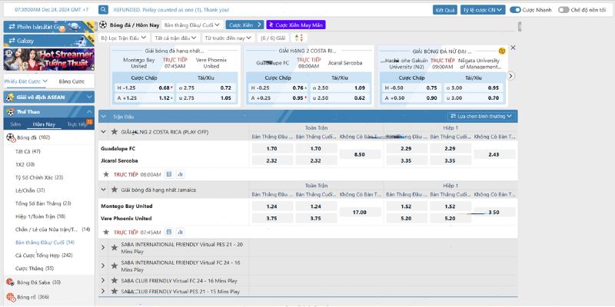Open score table icon for Montego Bay match
The width and height of the screenshot is (615, 307).
click(168, 233)
